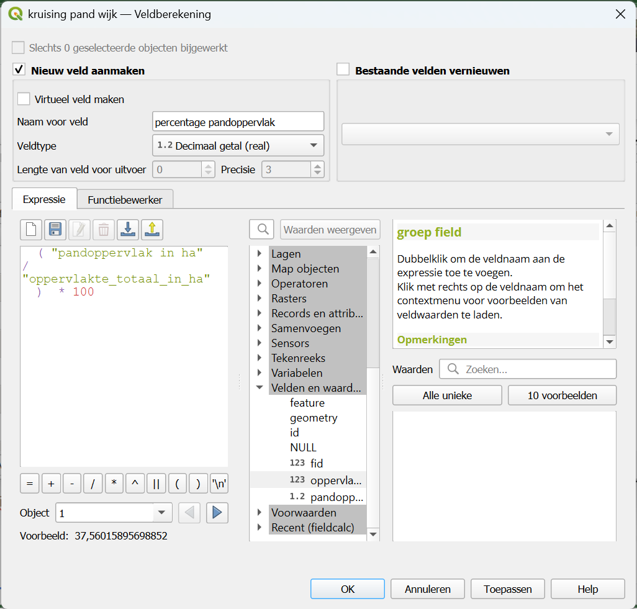Click the export user expressions icon
Viewport: 637px width, 609px height.
tap(151, 230)
